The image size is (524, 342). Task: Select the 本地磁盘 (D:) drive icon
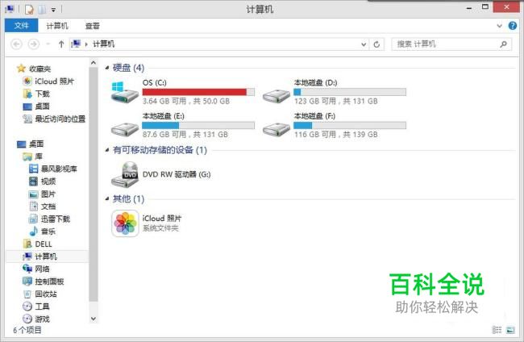[x=276, y=96]
